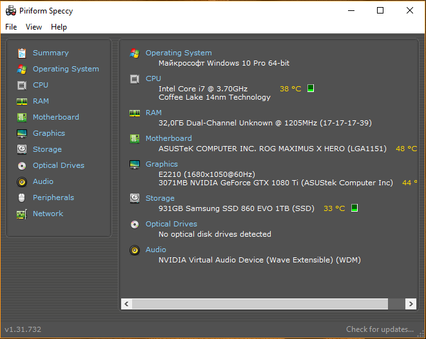
Task: Click the Graphics heading link in summary
Action: (x=162, y=164)
